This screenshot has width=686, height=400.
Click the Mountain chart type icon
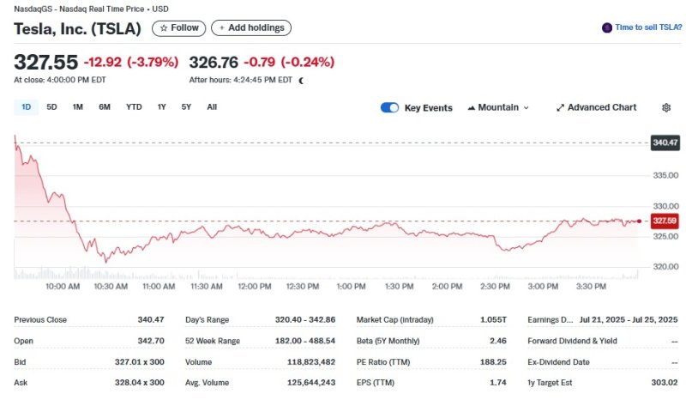(472, 107)
